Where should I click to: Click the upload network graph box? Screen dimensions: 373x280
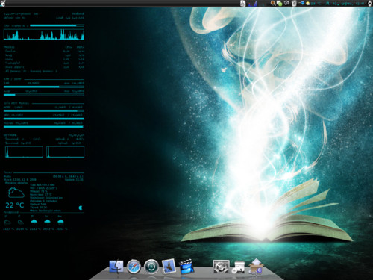click(x=66, y=152)
